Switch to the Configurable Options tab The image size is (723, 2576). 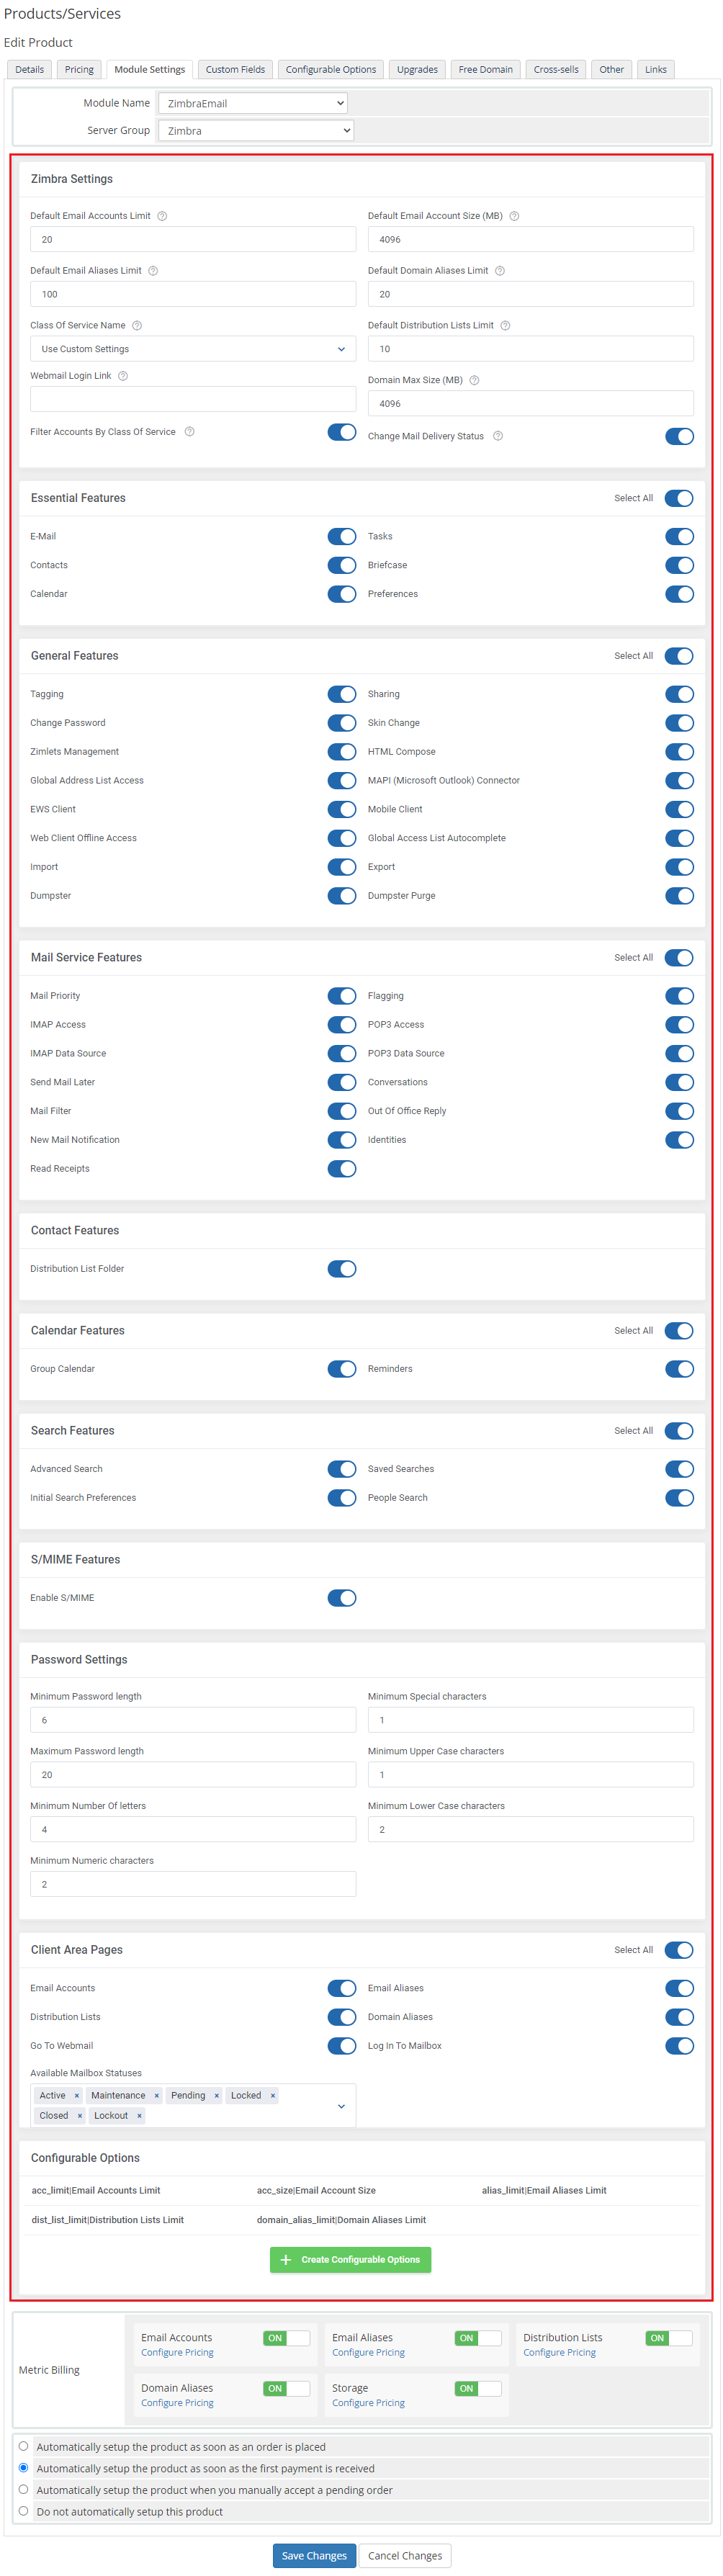click(331, 70)
